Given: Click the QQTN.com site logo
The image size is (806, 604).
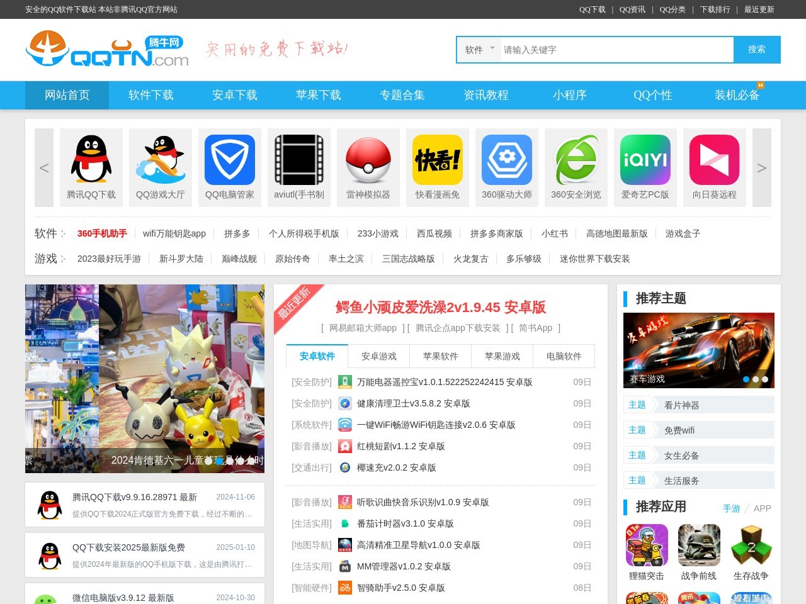Looking at the screenshot, I should 107,49.
